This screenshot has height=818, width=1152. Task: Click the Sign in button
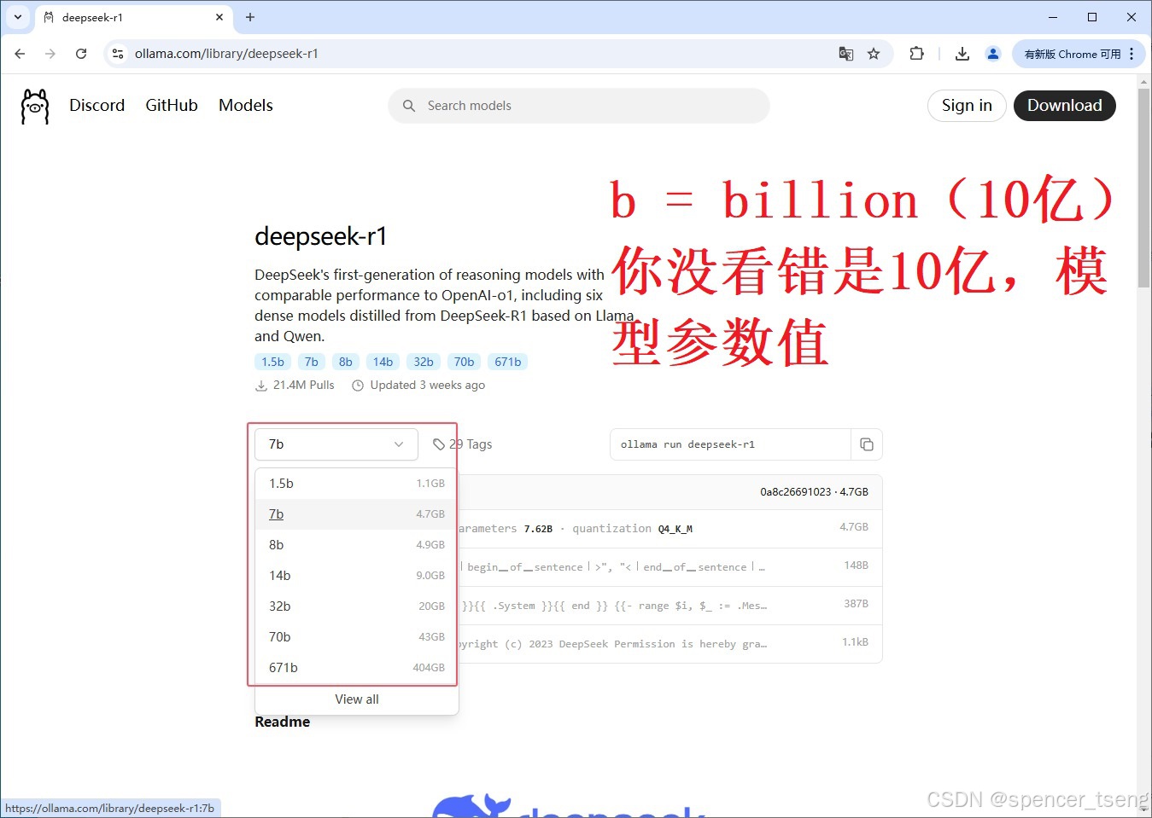967,106
